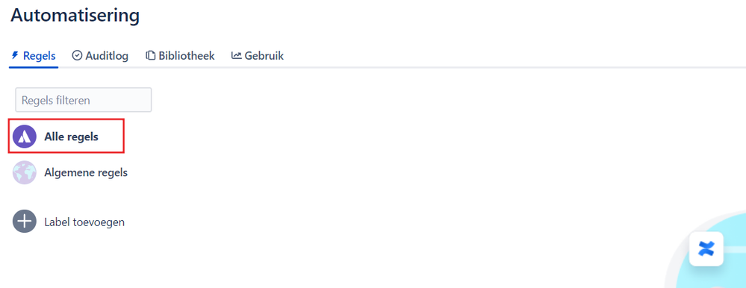Focus the Regels filteren search field
746x288 pixels.
pos(83,100)
